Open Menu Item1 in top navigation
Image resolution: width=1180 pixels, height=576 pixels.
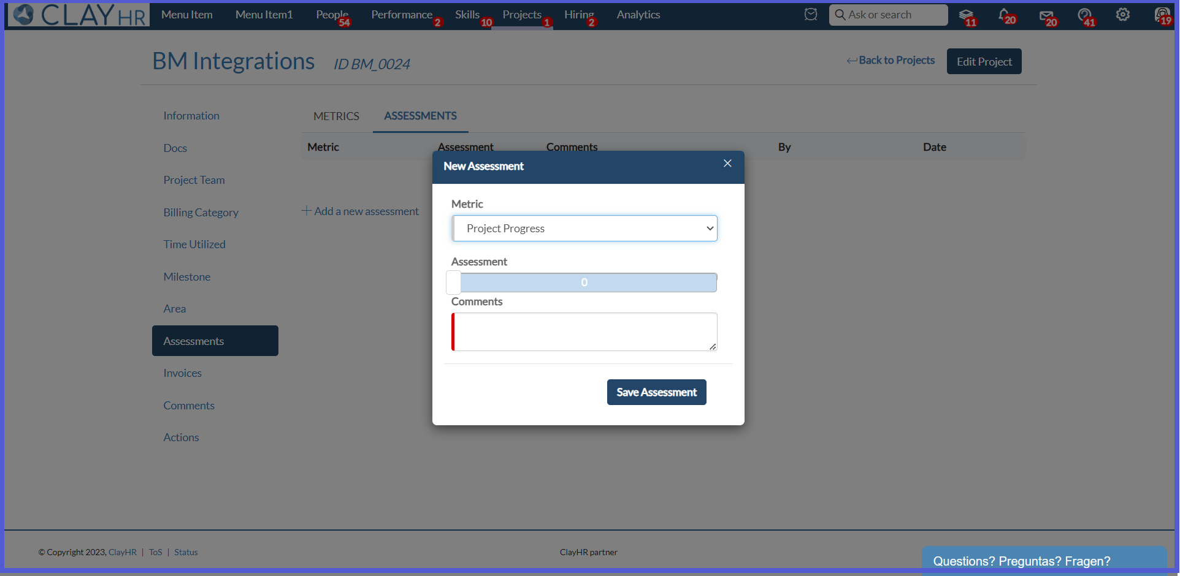coord(264,15)
